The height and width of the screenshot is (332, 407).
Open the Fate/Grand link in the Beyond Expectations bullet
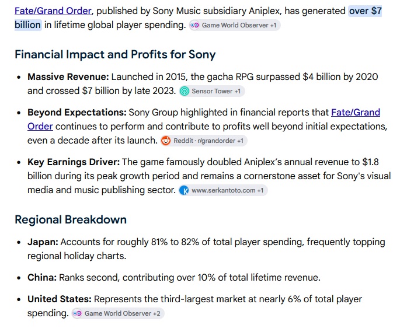356,112
